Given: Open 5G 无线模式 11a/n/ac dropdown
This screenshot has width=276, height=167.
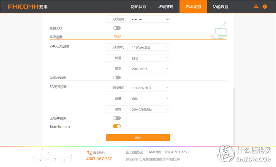Looking at the screenshot, I should click(x=138, y=88).
